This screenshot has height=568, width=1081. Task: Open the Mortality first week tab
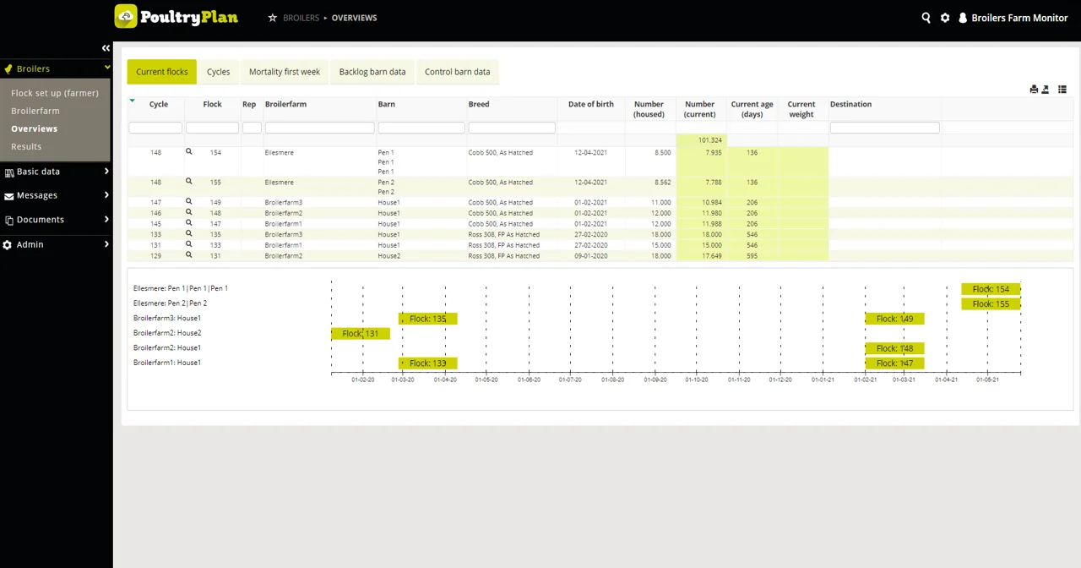pyautogui.click(x=284, y=72)
